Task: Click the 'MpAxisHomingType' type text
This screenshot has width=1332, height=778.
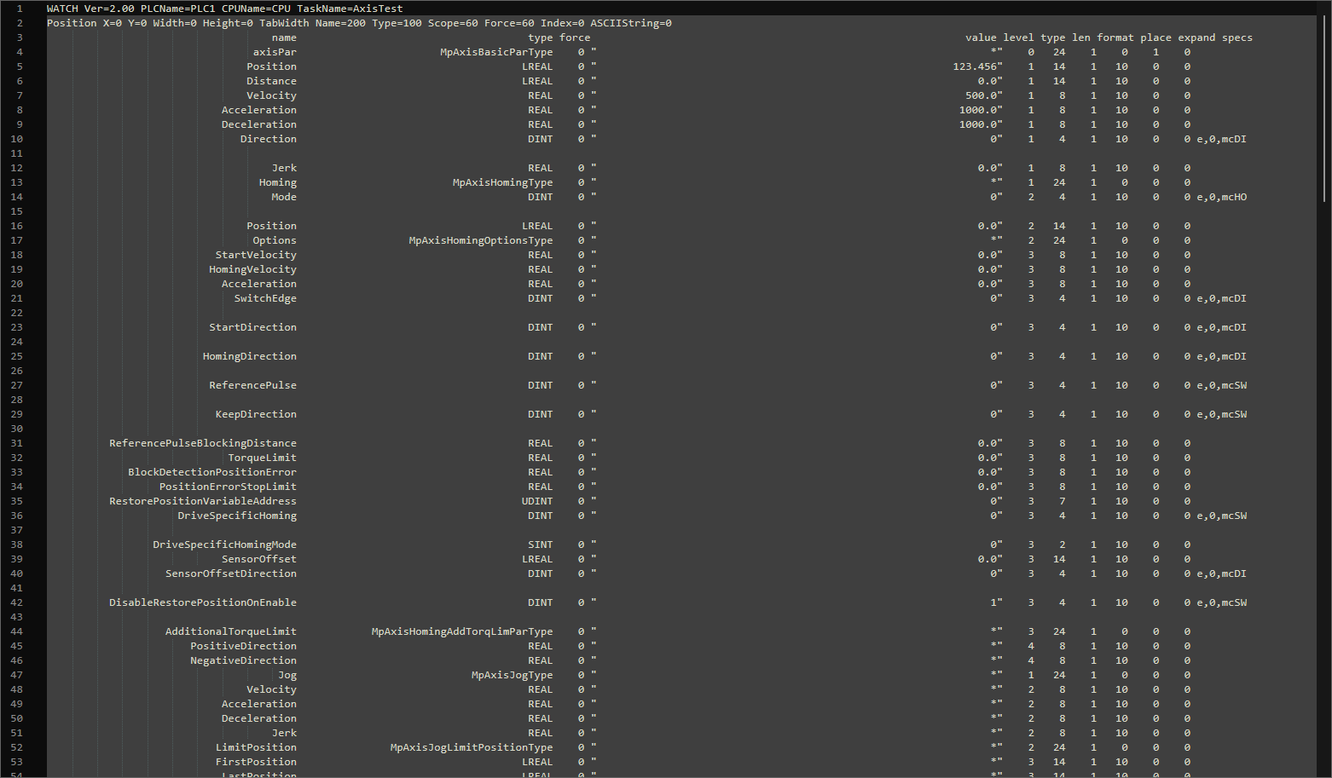Action: coord(502,182)
